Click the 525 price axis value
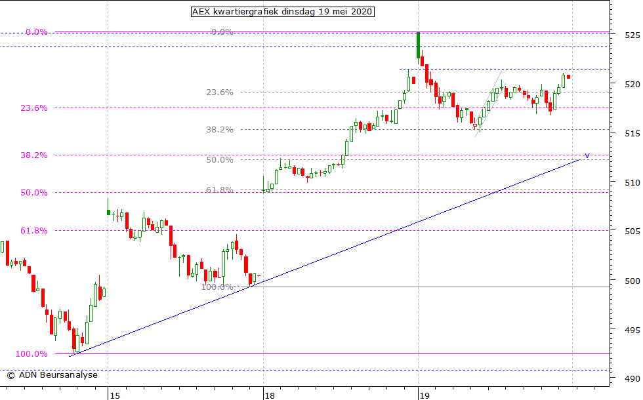This screenshot has height=400, width=643. pyautogui.click(x=632, y=35)
